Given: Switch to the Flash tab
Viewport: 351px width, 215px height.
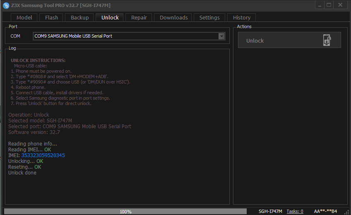Looking at the screenshot, I should (51, 17).
